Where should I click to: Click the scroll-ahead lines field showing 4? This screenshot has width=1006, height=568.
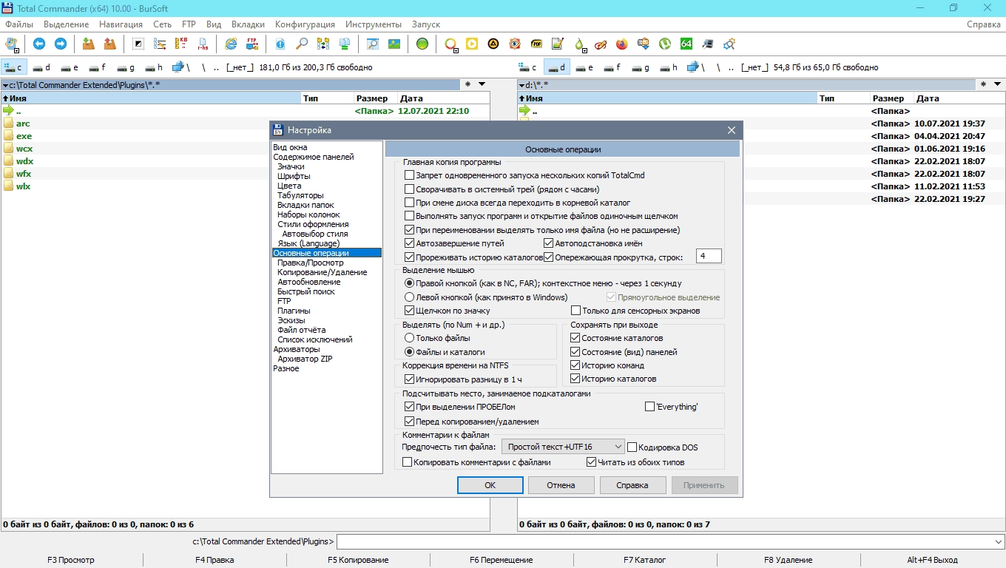[709, 256]
